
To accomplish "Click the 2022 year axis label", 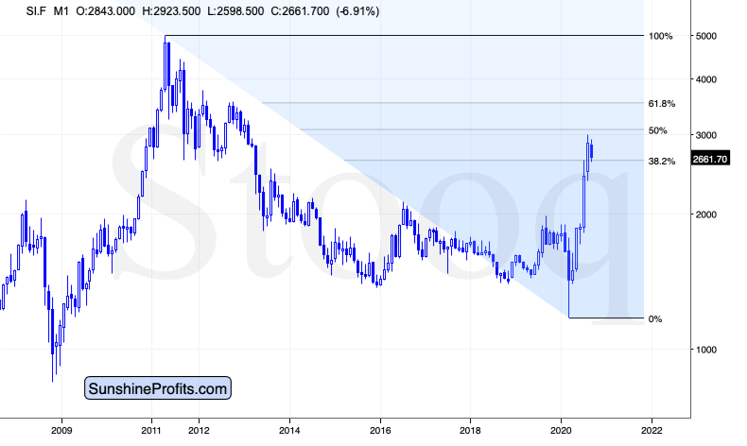I will pyautogui.click(x=651, y=431).
